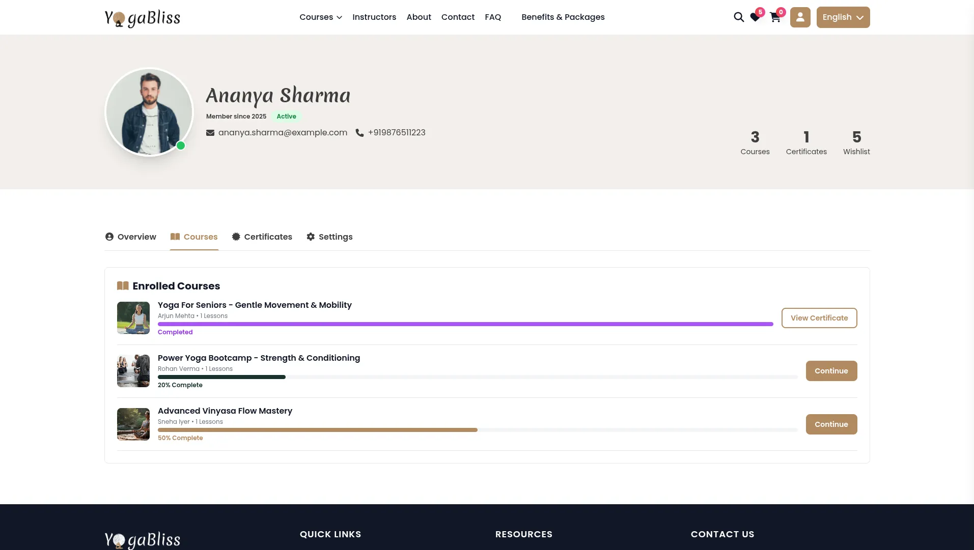Switch to the Certificates tab
Image resolution: width=974 pixels, height=550 pixels.
click(262, 237)
